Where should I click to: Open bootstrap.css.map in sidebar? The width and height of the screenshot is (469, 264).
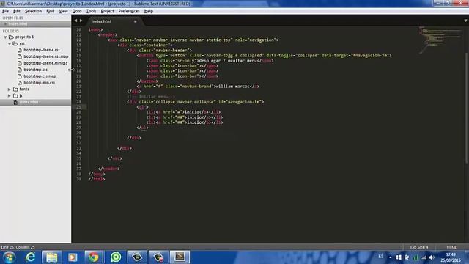(40, 76)
